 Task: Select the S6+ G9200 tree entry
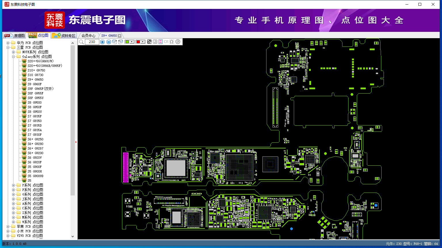click(35, 153)
